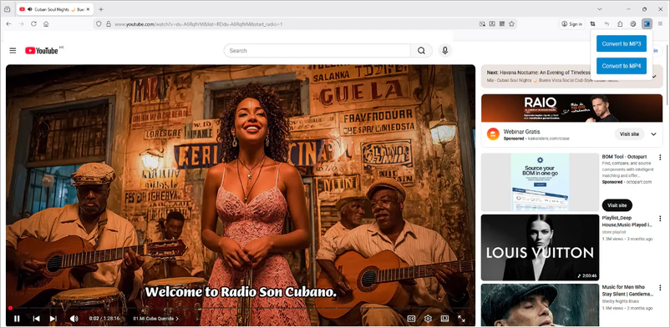Enter full screen mode on the video
Screen dimensions: 670x328
point(461,318)
